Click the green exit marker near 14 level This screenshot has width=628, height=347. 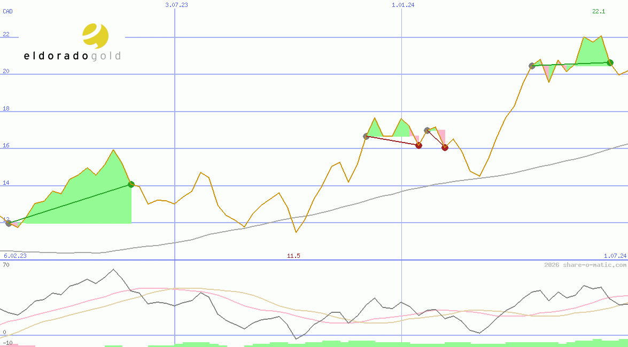click(x=131, y=184)
